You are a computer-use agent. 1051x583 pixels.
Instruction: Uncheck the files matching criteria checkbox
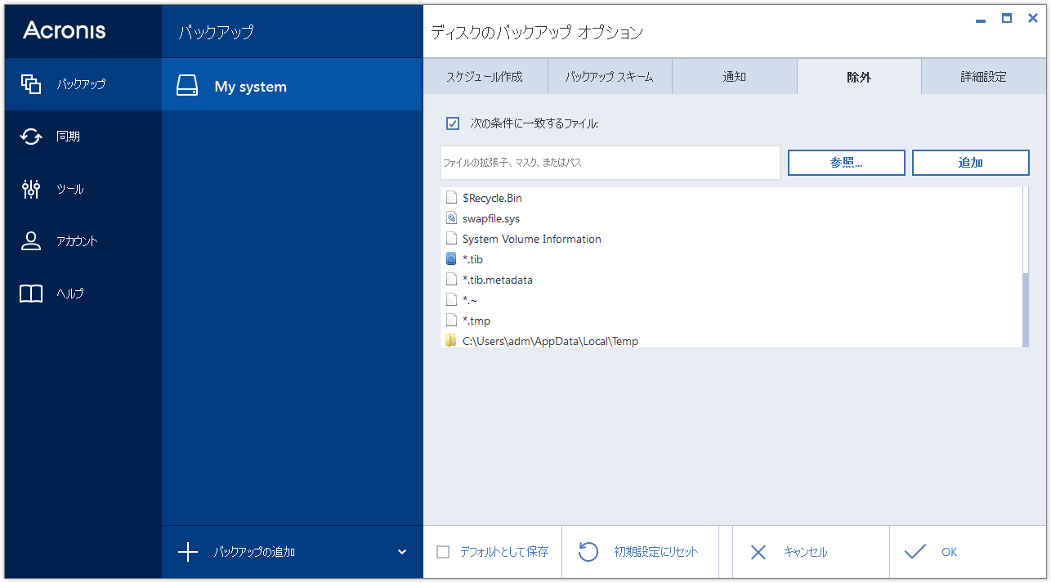(x=453, y=123)
